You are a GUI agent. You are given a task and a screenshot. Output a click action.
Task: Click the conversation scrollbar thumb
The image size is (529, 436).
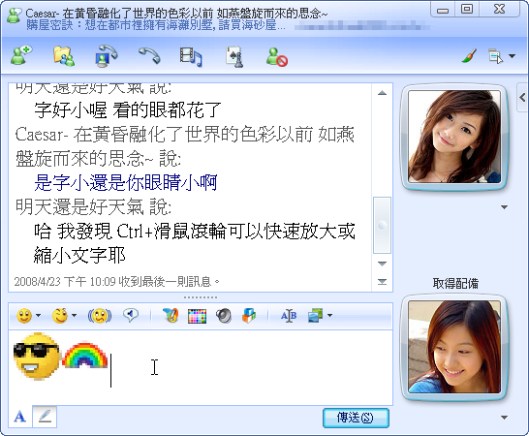[382, 225]
